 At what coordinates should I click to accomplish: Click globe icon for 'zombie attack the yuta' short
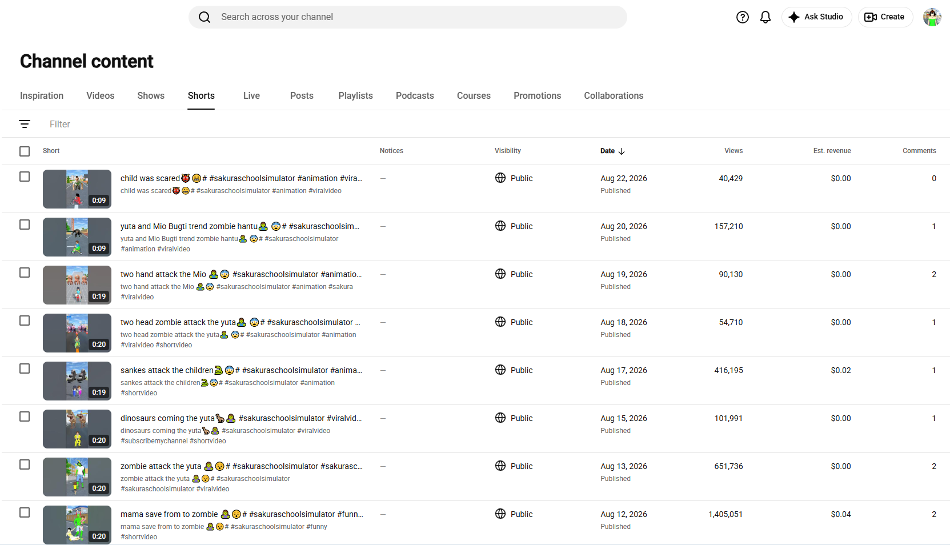(x=500, y=466)
